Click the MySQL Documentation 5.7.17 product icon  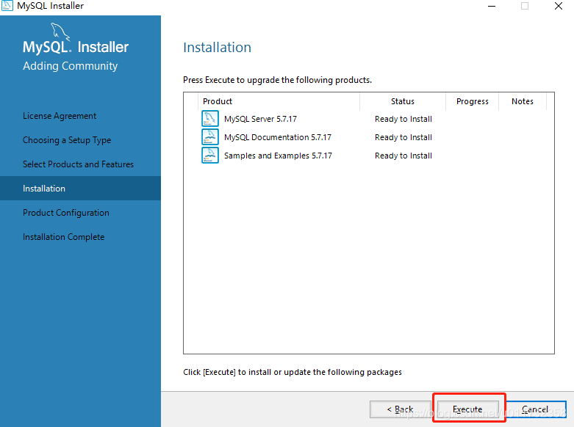210,137
